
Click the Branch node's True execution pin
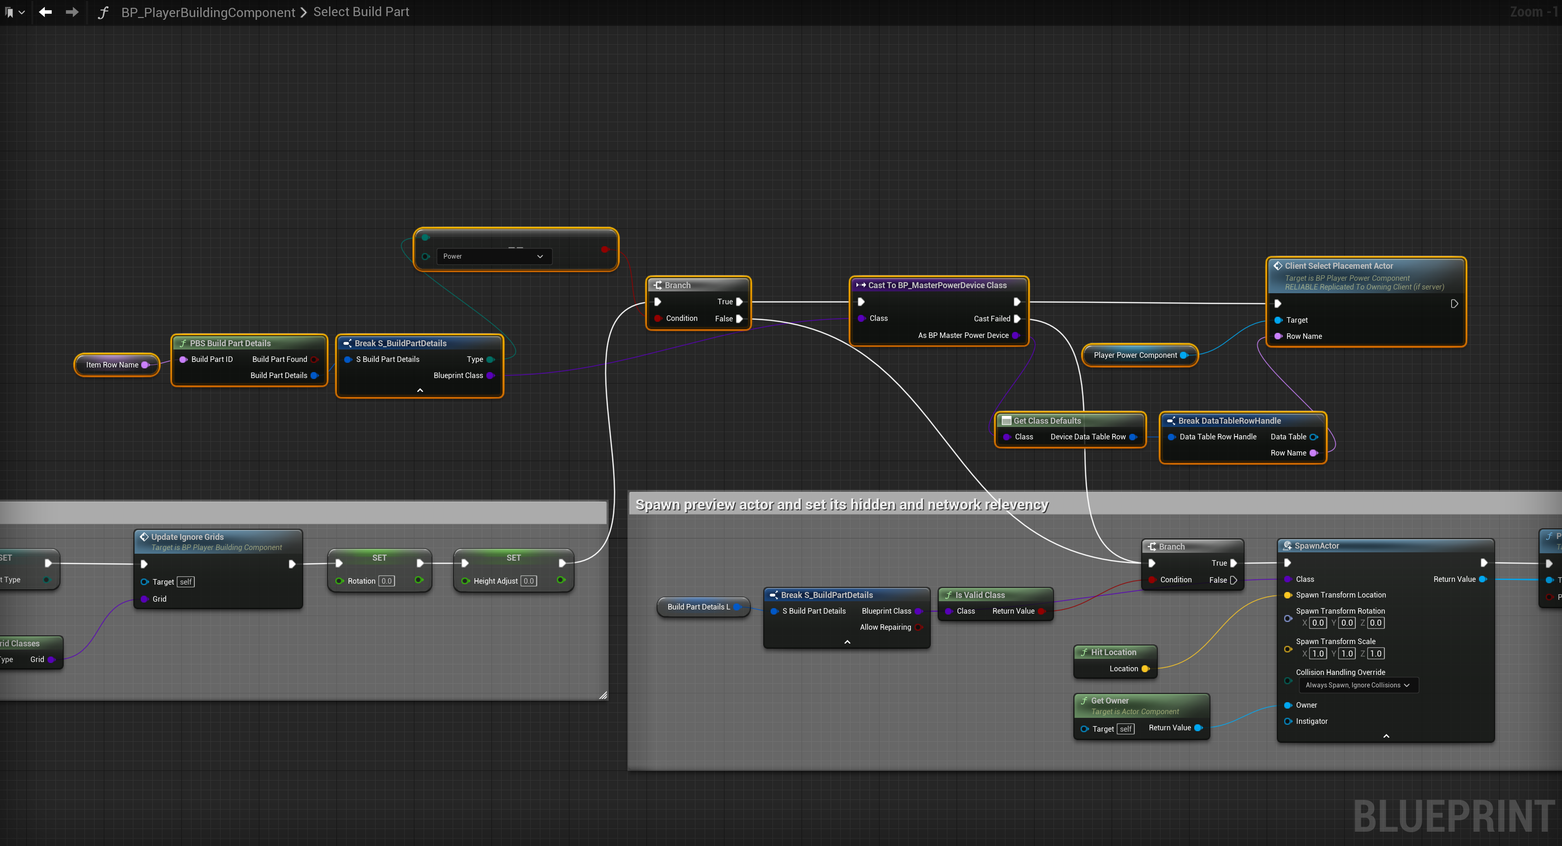point(739,302)
